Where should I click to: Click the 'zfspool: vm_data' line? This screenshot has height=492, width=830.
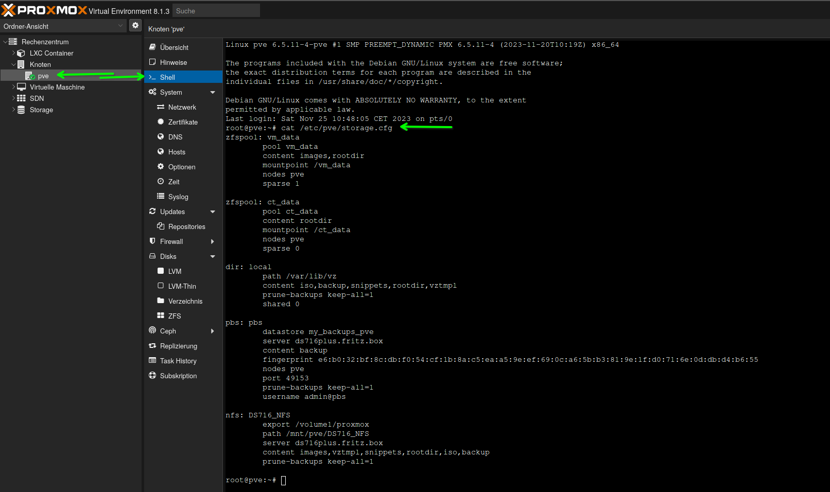click(262, 137)
